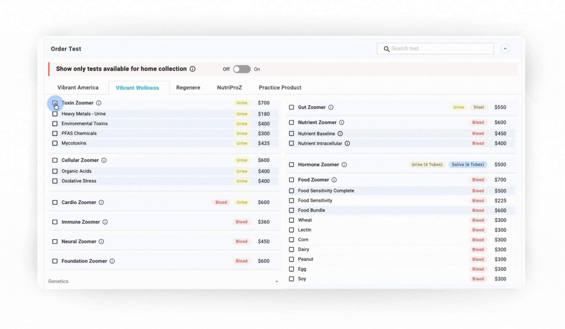Collapse the Genetics section arrow

[x=276, y=281]
